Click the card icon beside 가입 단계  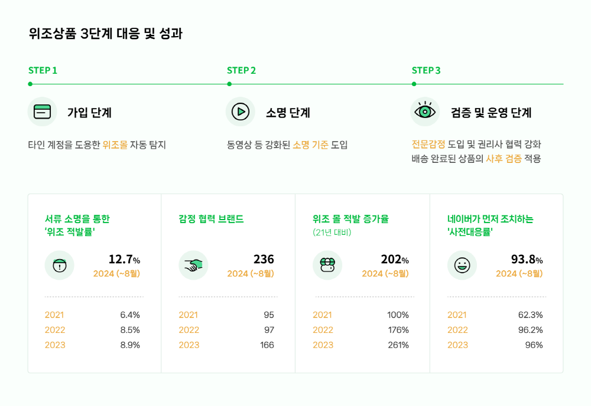(42, 112)
